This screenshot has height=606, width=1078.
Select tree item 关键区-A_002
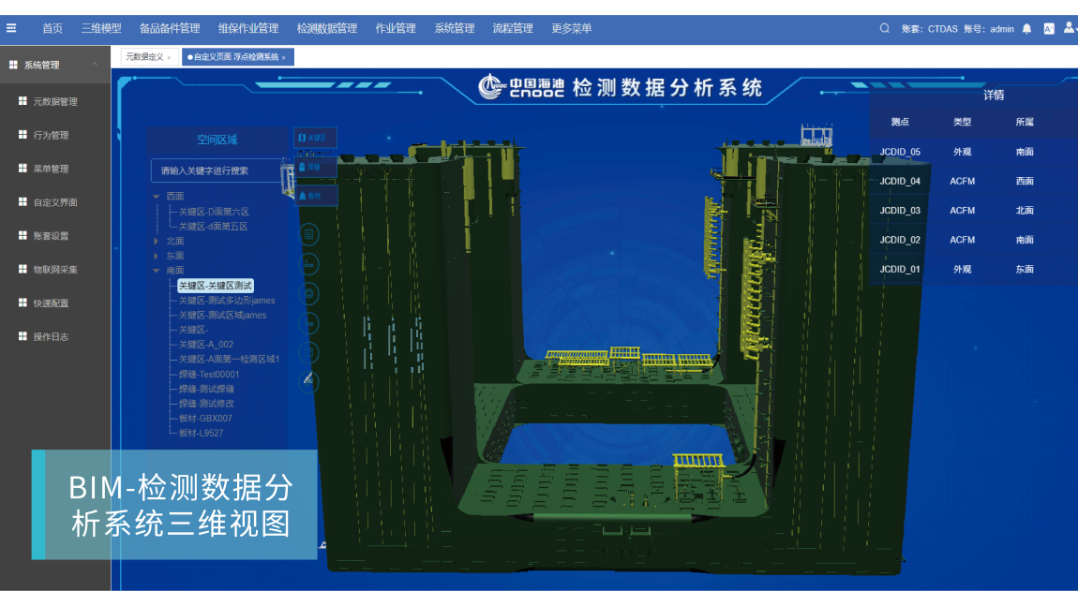coord(206,345)
